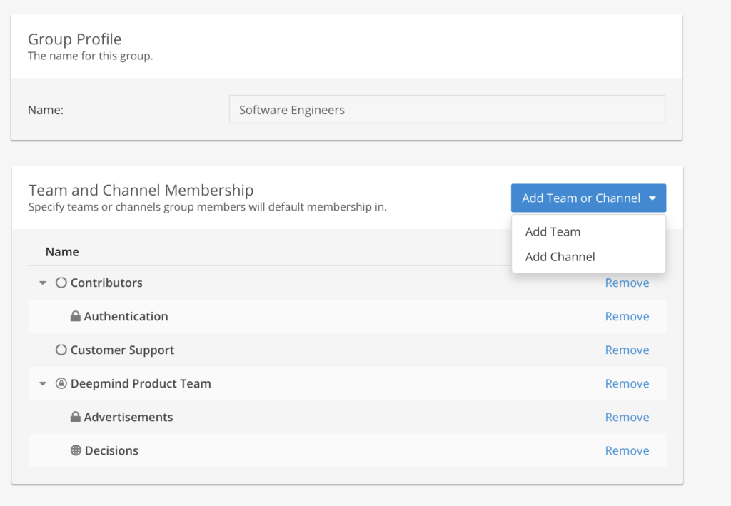Viewport: 731px width, 506px height.
Task: Remove the Authentication channel
Action: (627, 316)
